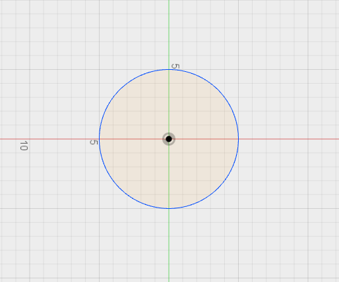Click the '5' label left of the circle
The height and width of the screenshot is (282, 339).
pyautogui.click(x=94, y=142)
